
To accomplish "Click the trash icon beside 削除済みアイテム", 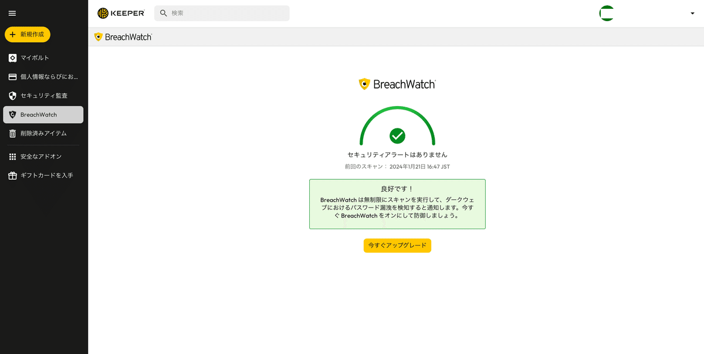I will 12,134.
